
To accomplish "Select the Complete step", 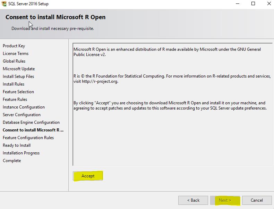I will pos(12,161).
